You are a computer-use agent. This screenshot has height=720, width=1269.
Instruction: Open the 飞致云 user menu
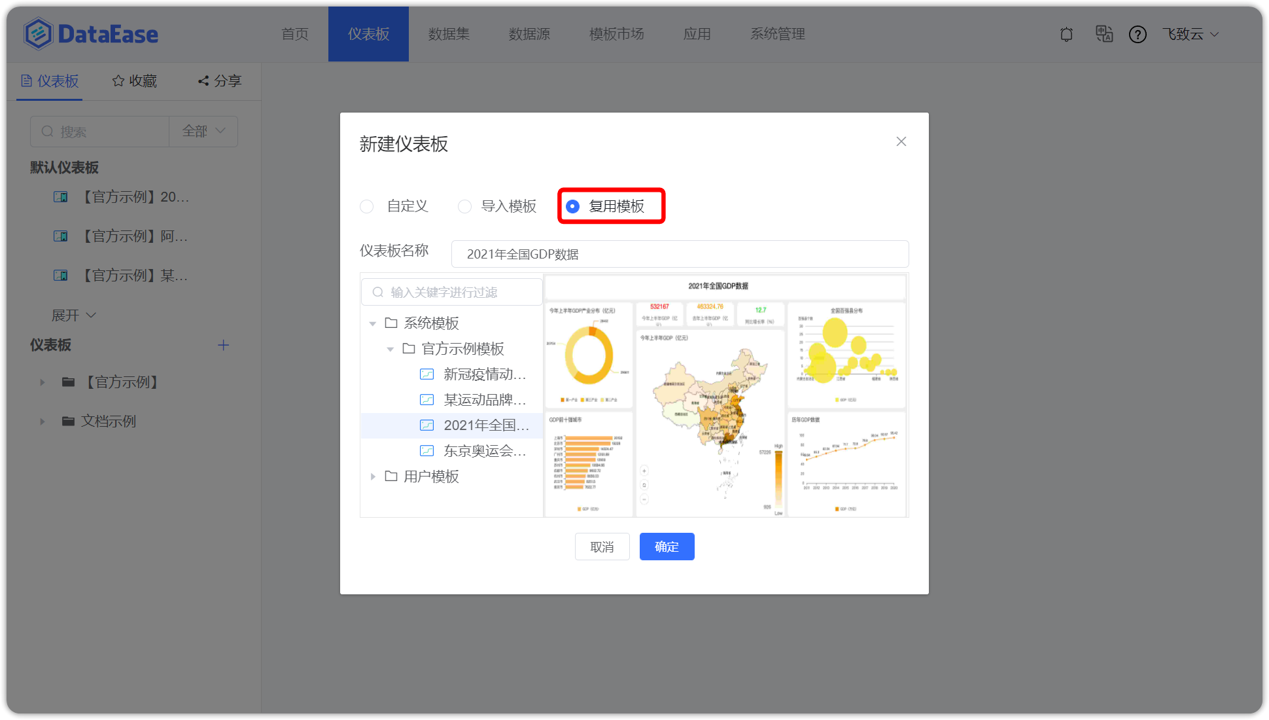[1191, 34]
